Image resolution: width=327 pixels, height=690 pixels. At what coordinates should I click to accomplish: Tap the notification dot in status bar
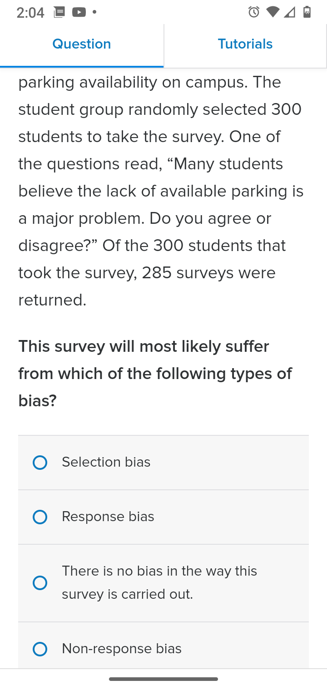point(94,12)
